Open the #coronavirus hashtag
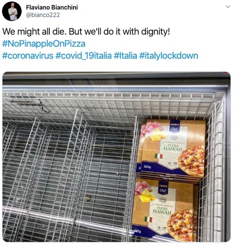Image resolution: width=234 pixels, height=246 pixels. click(28, 56)
